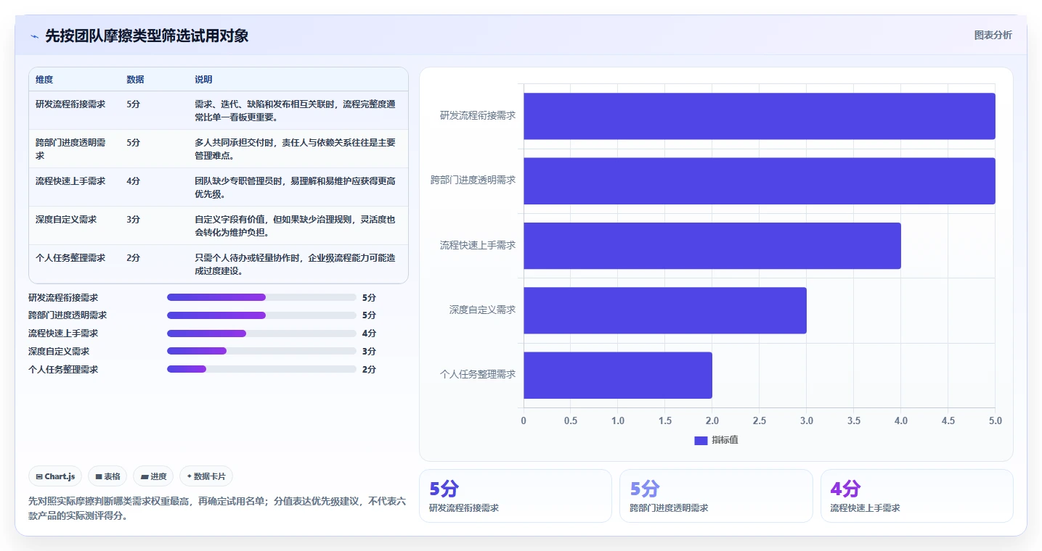
Task: Click the 跨部门进度透明需求 chart bar
Action: [x=759, y=181]
